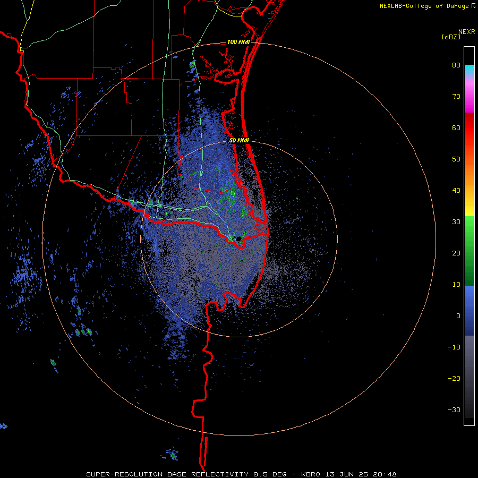Image resolution: width=478 pixels, height=478 pixels.
Task: Click the NEXLAB-College of DuPage label
Action: pos(424,6)
